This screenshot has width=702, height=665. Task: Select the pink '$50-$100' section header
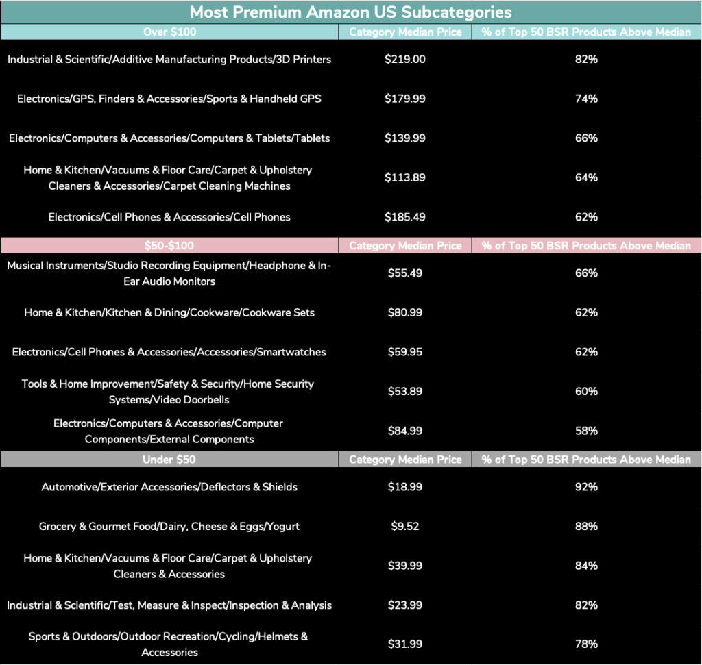[x=169, y=246]
